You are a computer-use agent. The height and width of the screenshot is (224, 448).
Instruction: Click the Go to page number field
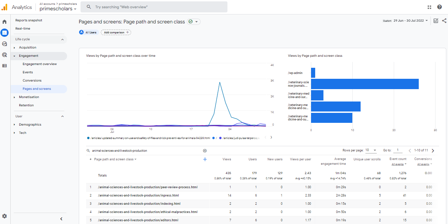click(397, 150)
